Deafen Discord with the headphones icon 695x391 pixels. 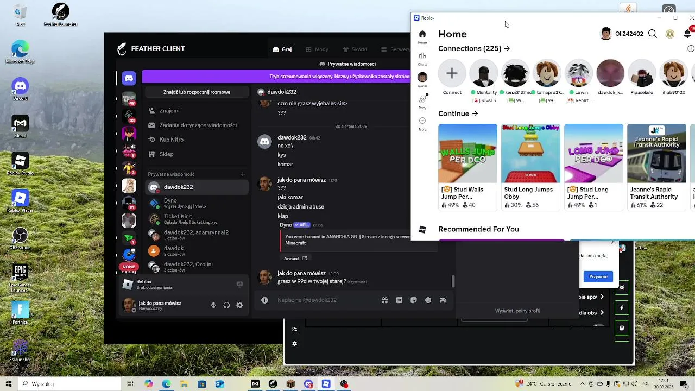click(226, 306)
